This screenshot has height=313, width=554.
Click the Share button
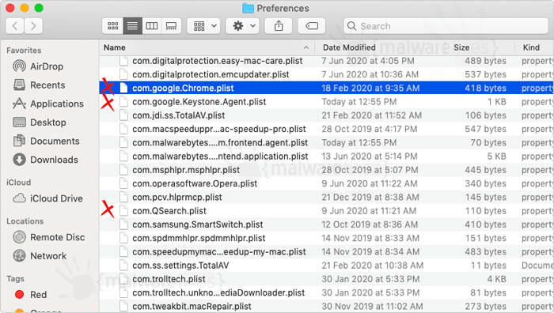279,26
